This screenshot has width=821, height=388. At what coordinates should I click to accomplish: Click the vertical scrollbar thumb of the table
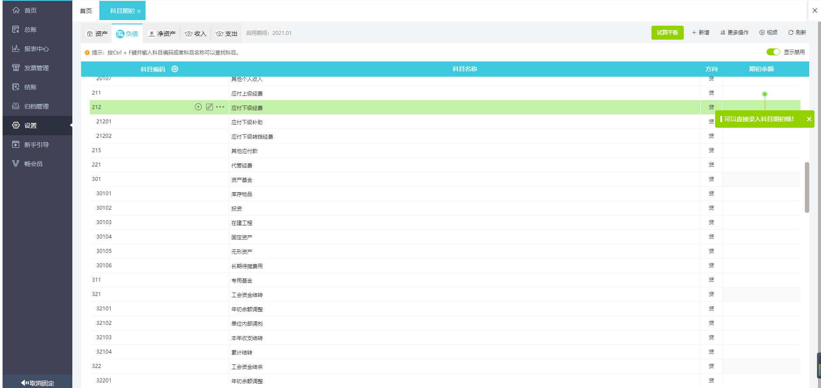coord(807,187)
